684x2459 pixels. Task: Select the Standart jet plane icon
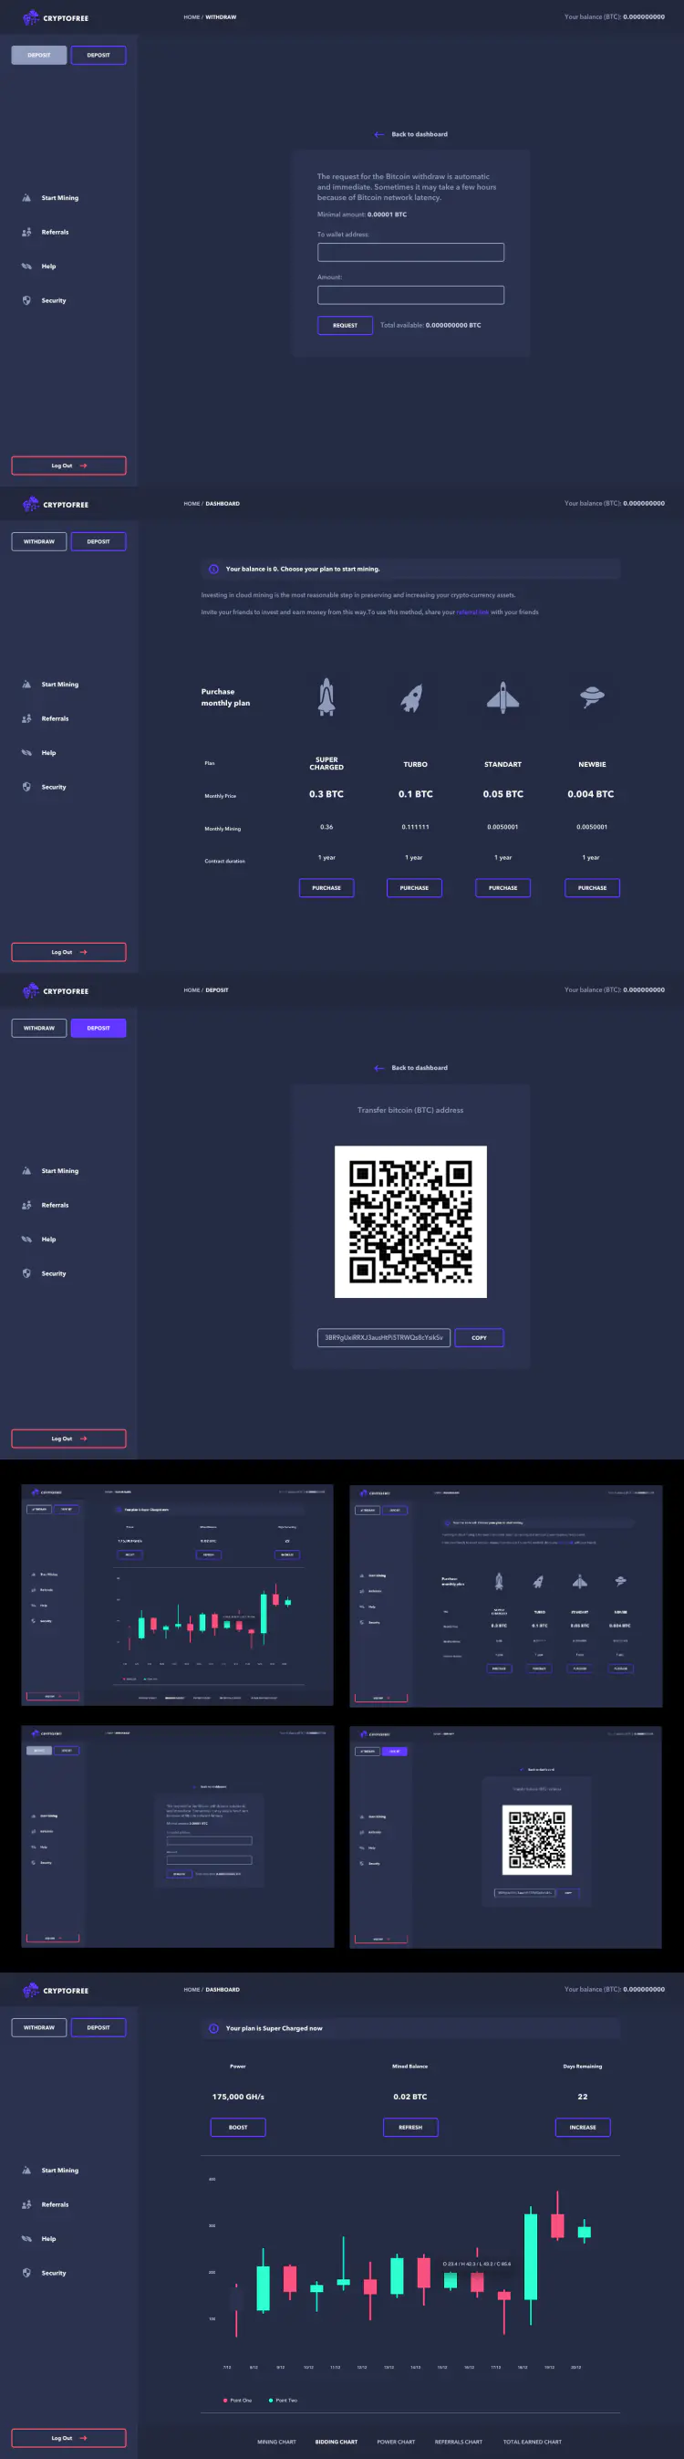(x=503, y=697)
